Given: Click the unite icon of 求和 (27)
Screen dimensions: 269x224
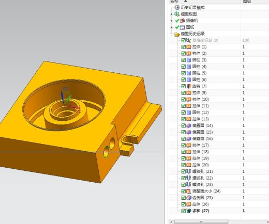Looking at the screenshot, I should (189, 211).
